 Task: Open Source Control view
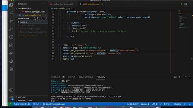coord(11,21)
